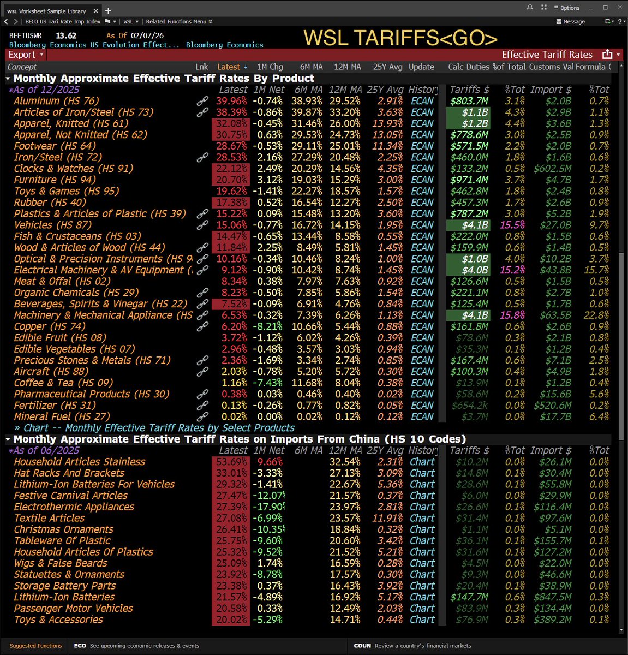Click the chain icon on Vehicles (HS 87)
The image size is (628, 655).
coord(202,225)
